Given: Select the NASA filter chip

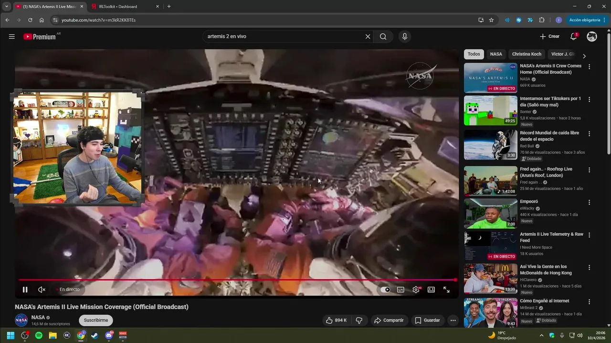Looking at the screenshot, I should point(496,54).
